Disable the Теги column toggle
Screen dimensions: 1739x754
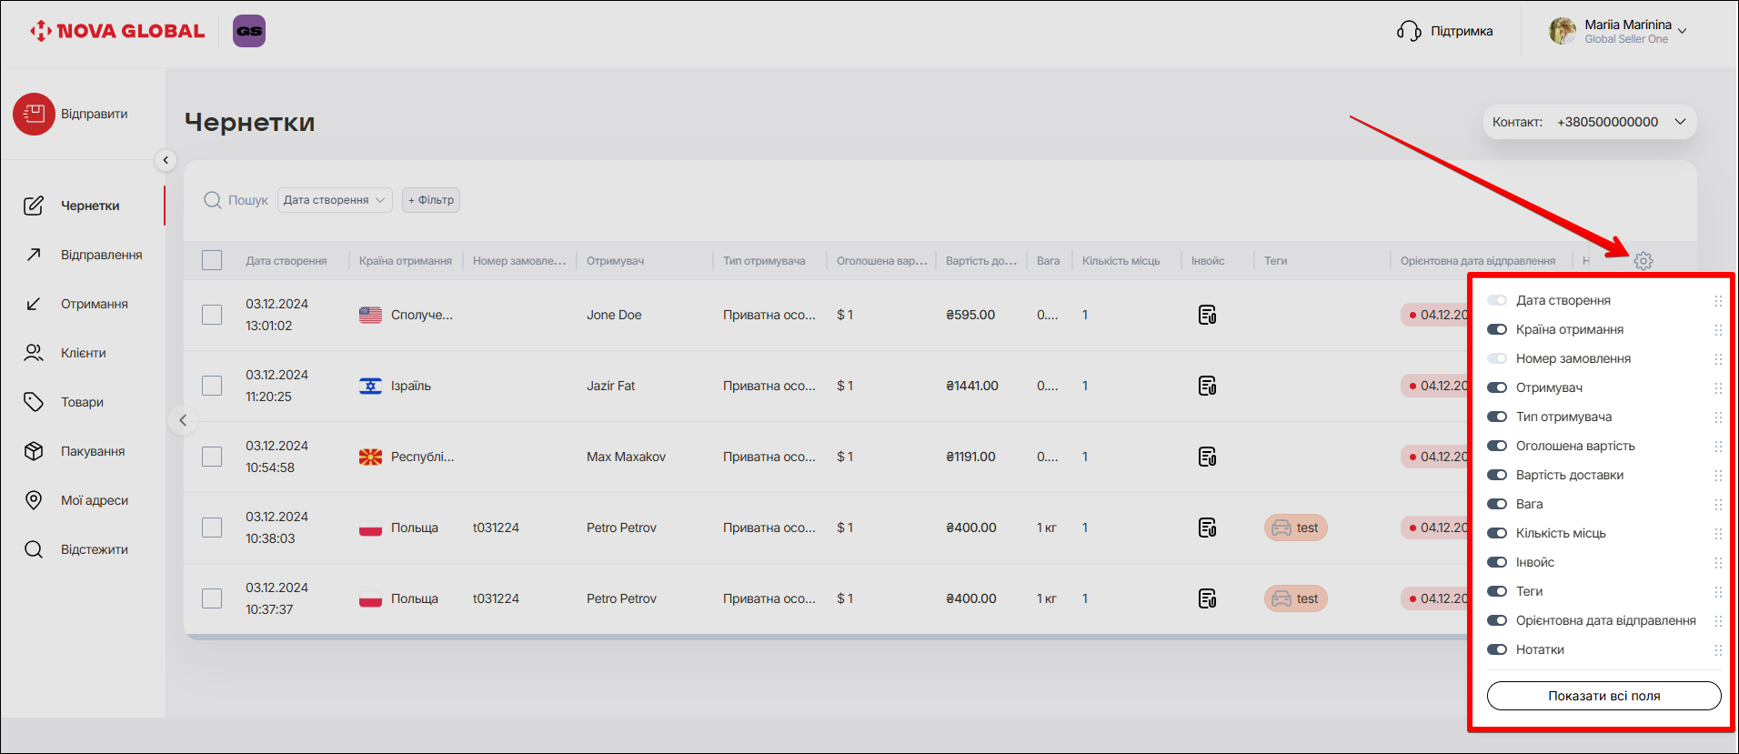click(x=1497, y=591)
